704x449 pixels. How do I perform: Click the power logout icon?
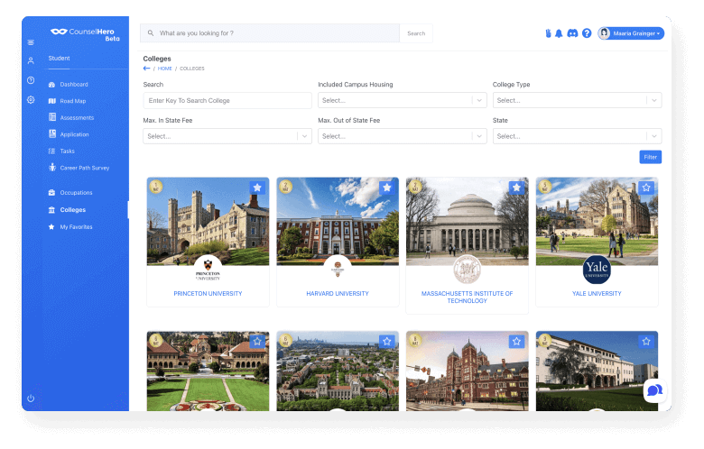coord(31,398)
